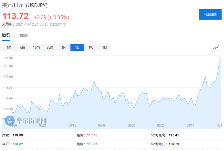Click the line chart type icon
224x151 pixels.
click(x=216, y=47)
